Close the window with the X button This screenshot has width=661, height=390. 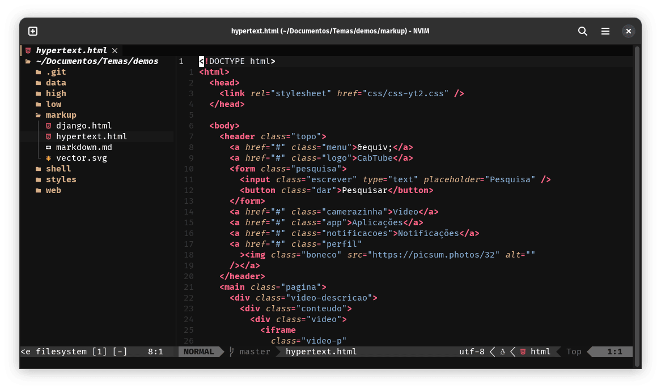point(629,31)
